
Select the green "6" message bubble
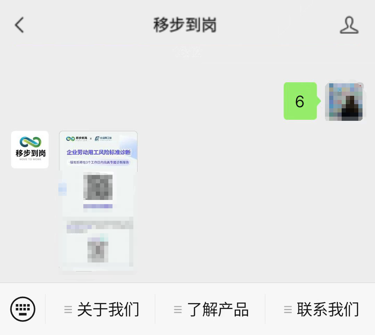pyautogui.click(x=300, y=101)
